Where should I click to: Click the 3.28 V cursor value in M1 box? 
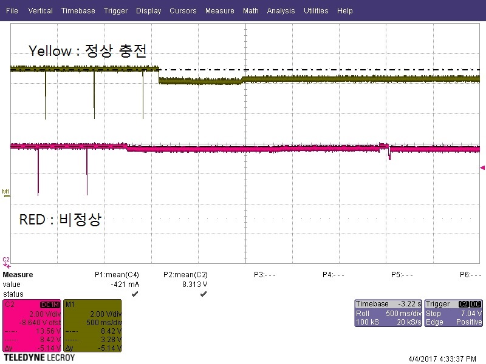click(111, 340)
